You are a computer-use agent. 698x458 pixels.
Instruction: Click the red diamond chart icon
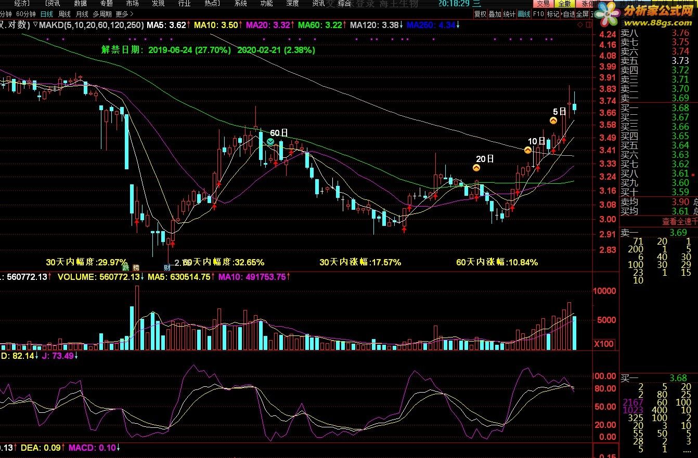click(x=580, y=24)
